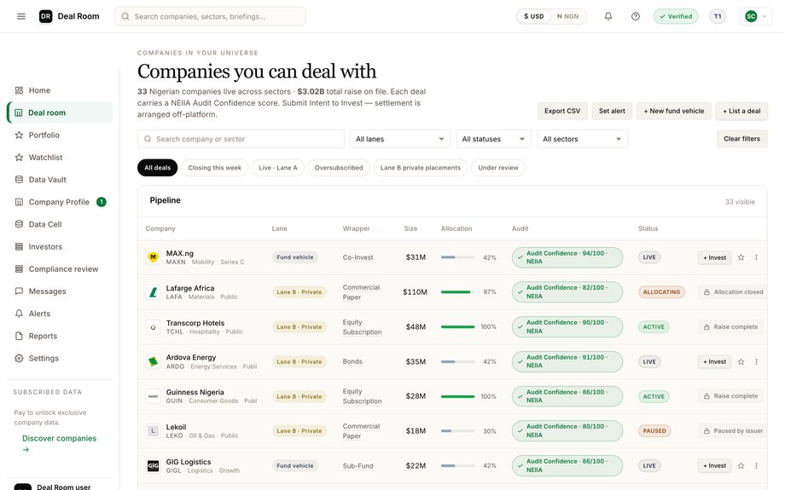Image resolution: width=785 pixels, height=490 pixels.
Task: Focus Search company or sector field
Action: (x=241, y=139)
